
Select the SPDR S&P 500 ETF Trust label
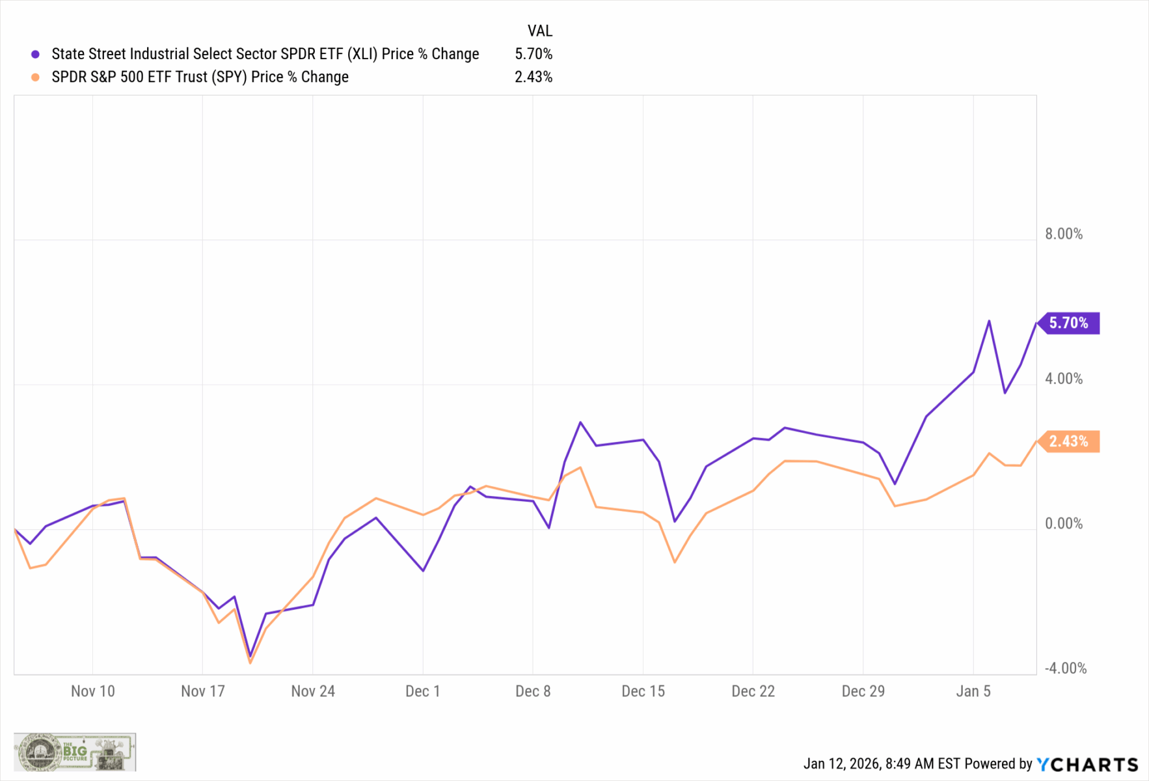pos(200,77)
